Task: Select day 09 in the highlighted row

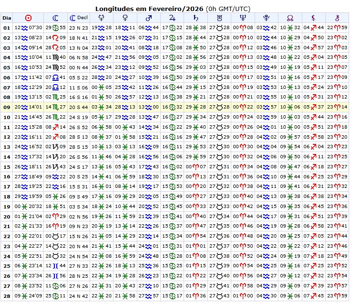Action: tap(7, 107)
